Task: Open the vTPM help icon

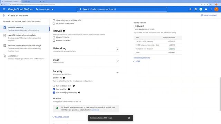Action: [69, 89]
